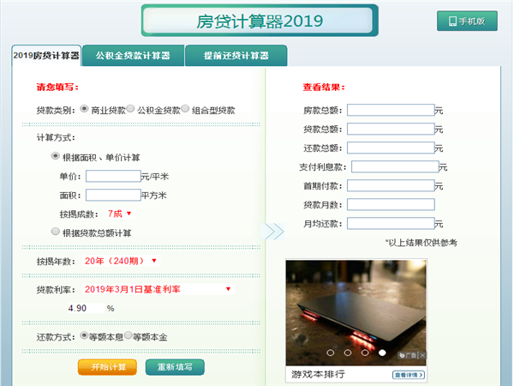
Task: Focus the 面积 area input field
Action: pos(113,195)
